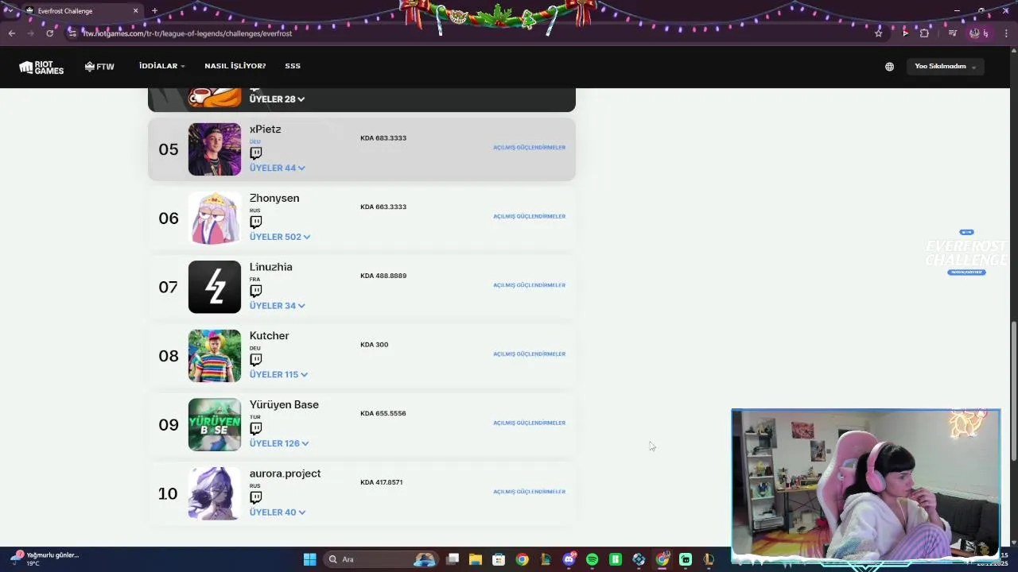Viewport: 1018px width, 572px height.
Task: Open a new browser tab
Action: pyautogui.click(x=154, y=11)
